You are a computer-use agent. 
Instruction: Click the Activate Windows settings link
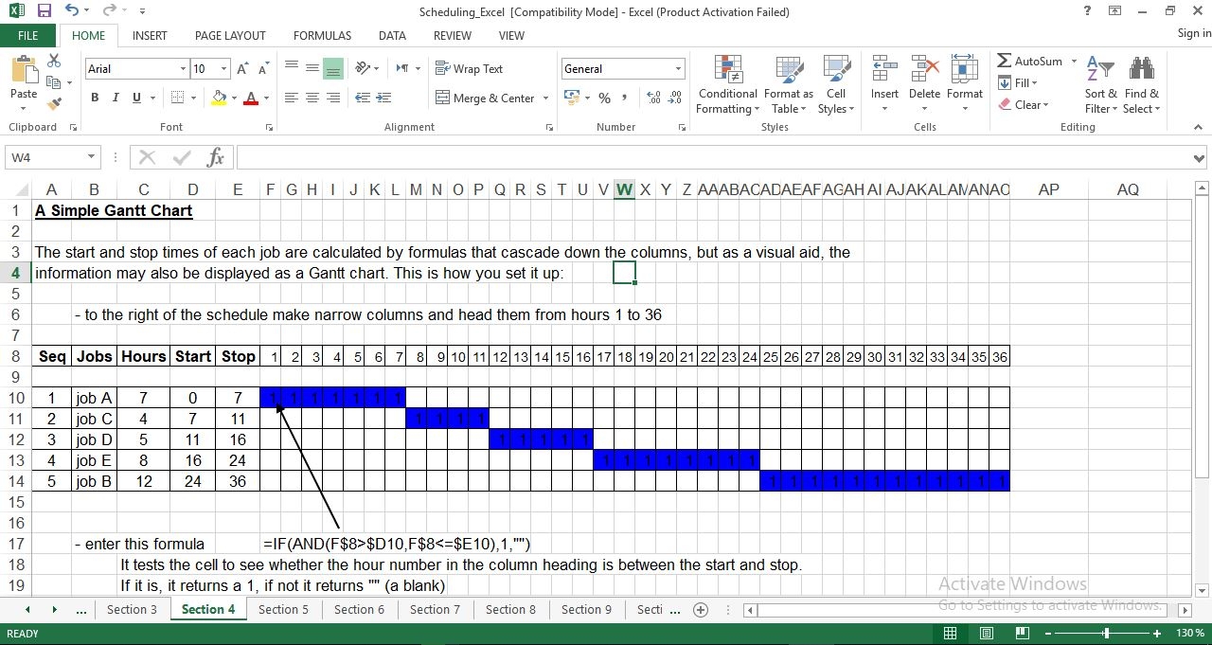pyautogui.click(x=1050, y=604)
